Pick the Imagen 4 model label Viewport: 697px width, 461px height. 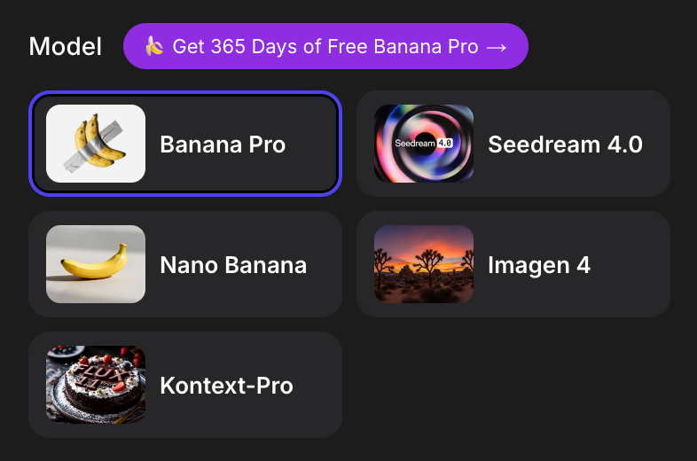[x=539, y=265]
